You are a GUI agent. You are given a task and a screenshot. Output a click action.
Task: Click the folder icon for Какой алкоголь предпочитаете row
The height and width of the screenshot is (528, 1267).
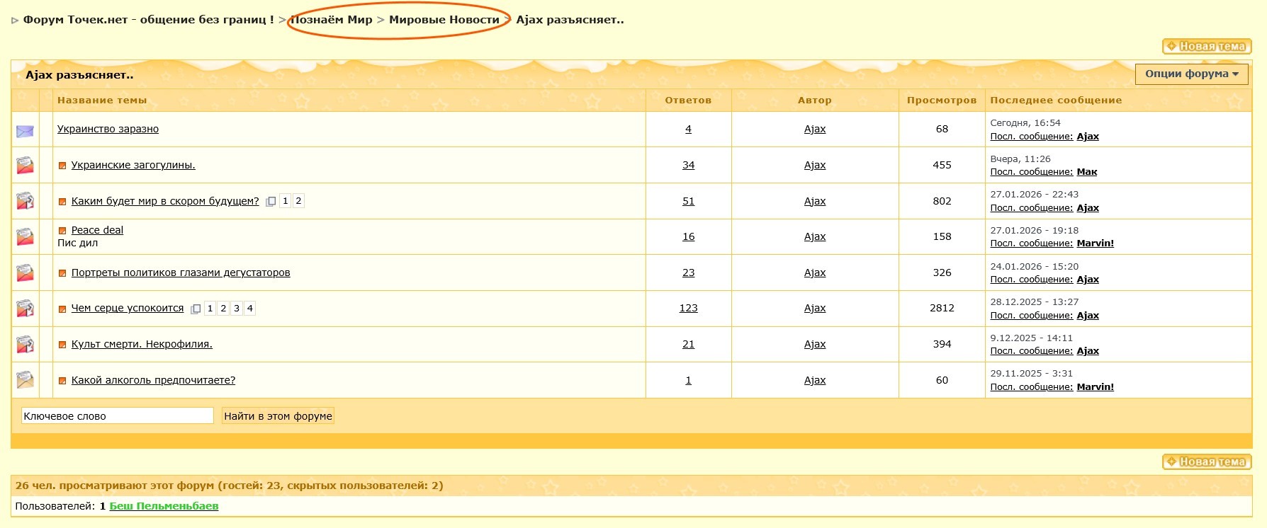click(25, 381)
